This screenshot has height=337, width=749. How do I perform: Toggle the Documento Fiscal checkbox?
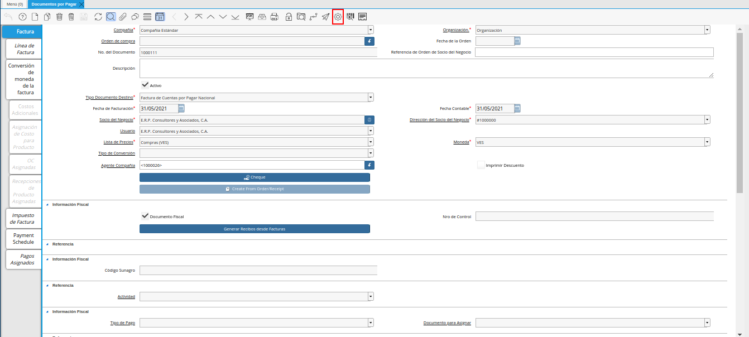pos(145,216)
